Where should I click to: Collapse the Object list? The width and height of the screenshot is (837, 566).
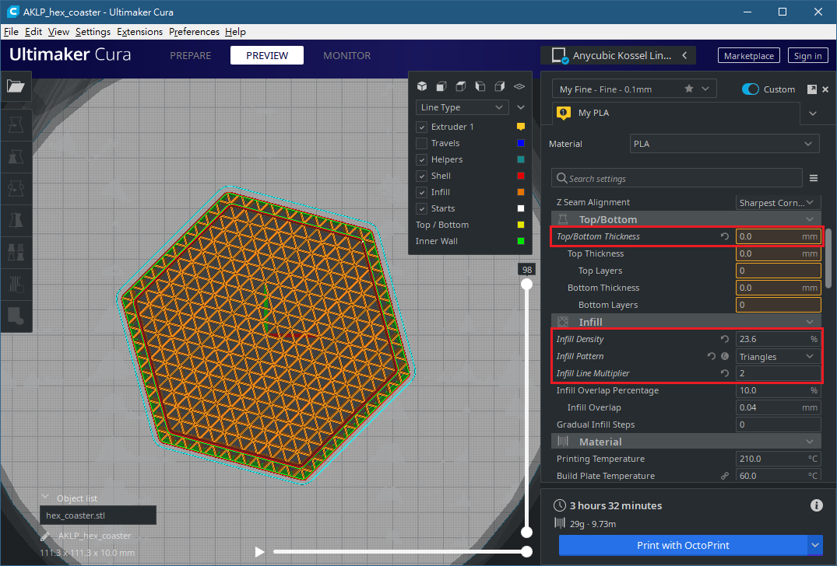[x=45, y=498]
